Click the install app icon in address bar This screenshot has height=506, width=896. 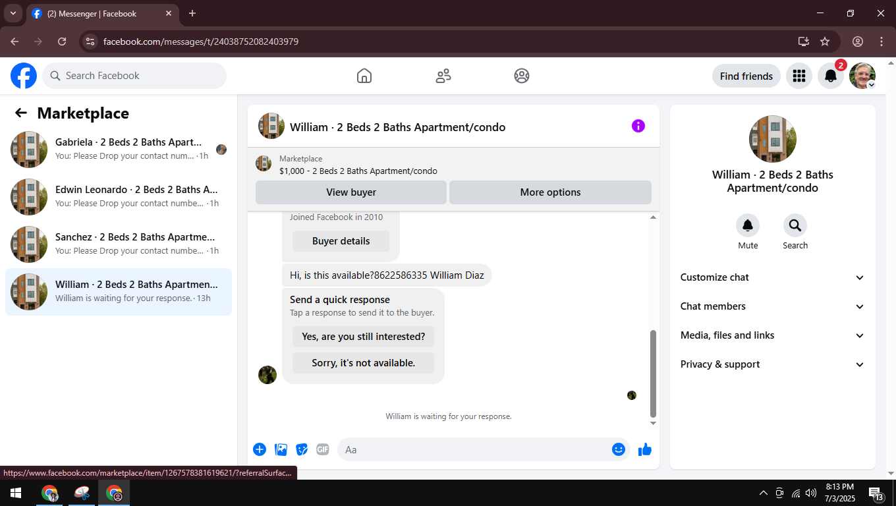804,42
